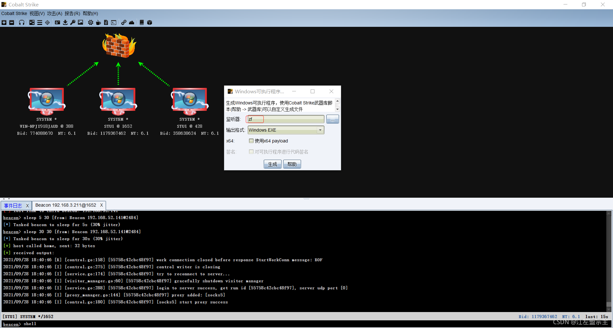Switch to pivot graph view icon

click(x=32, y=22)
